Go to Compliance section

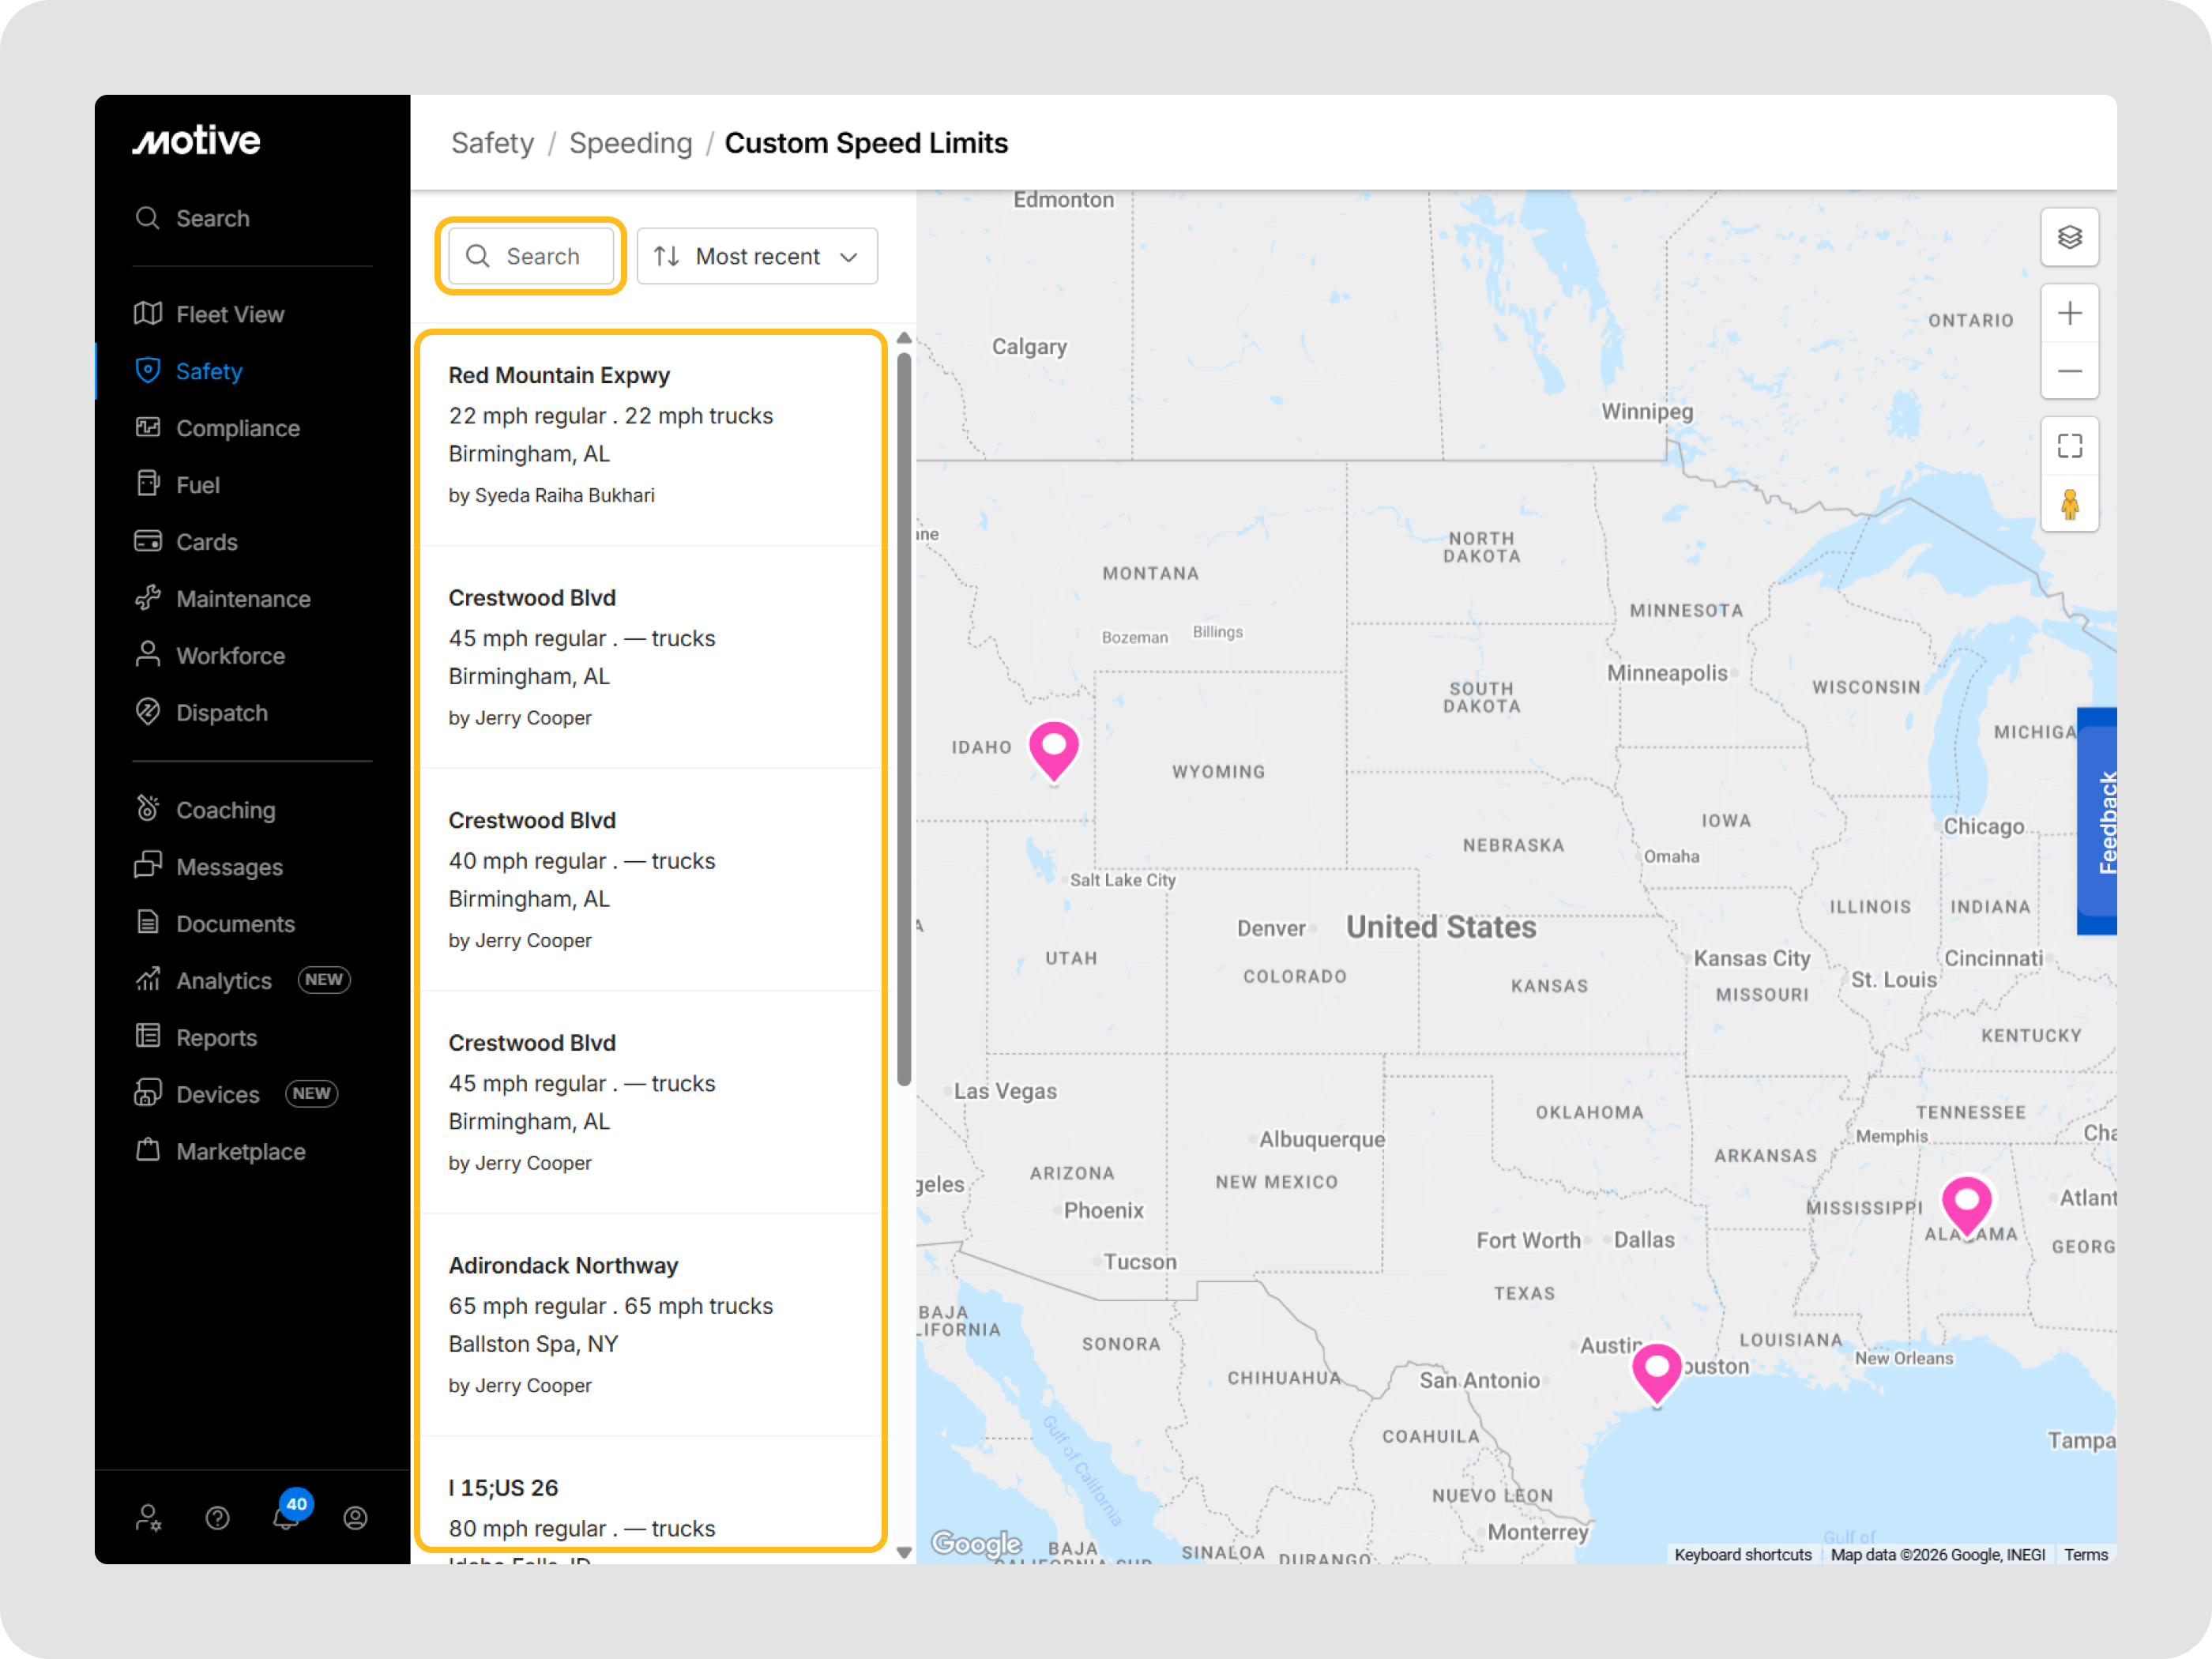point(237,428)
